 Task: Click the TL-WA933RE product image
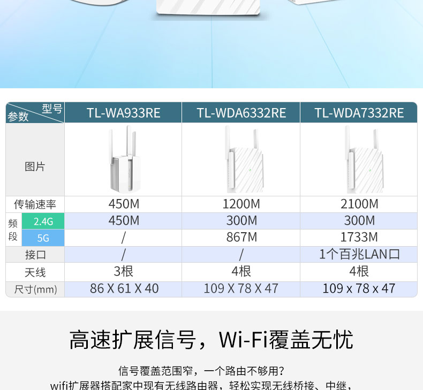[x=124, y=159]
